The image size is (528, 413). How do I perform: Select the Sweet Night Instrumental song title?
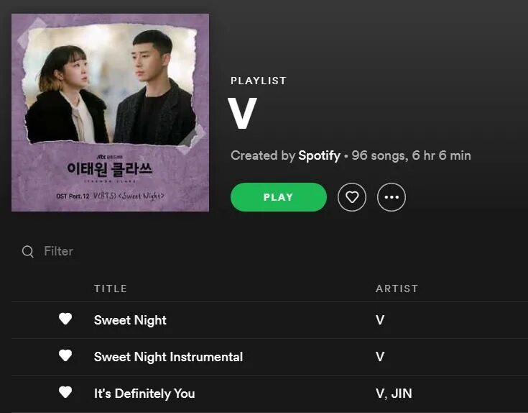pos(168,357)
